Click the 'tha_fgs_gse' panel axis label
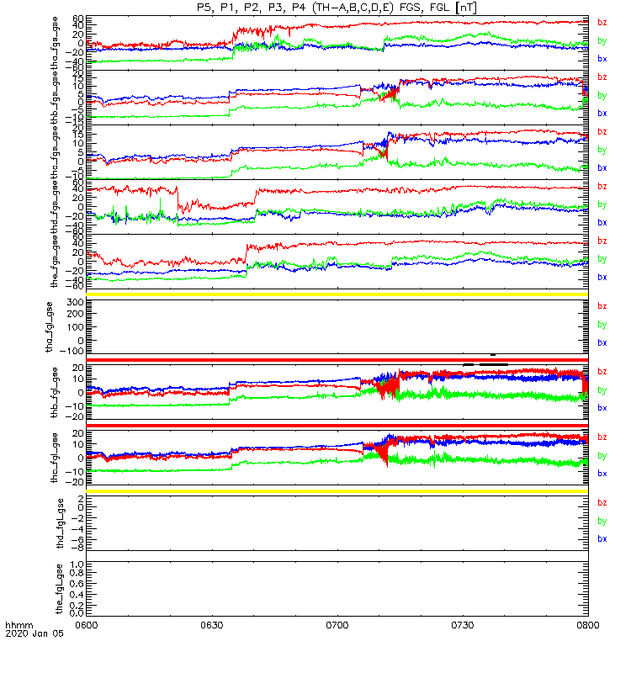Viewport: 631px width, 673px height. (x=55, y=43)
